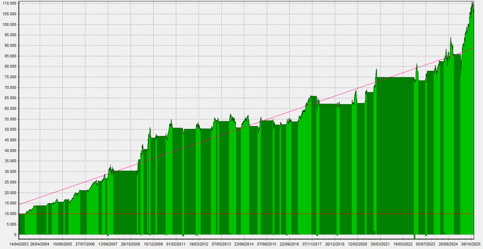
Task: Click the equity curve's highest peak near 110.000
Action: (x=472, y=3)
